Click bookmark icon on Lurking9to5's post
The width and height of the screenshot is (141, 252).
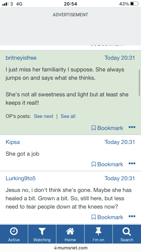(x=94, y=217)
